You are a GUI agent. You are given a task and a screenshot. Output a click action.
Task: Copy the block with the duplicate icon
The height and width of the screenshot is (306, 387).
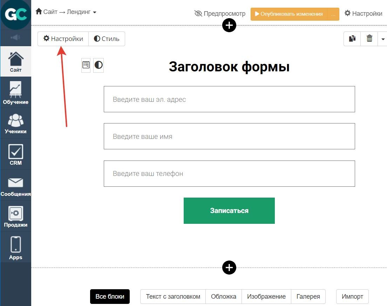coord(352,39)
